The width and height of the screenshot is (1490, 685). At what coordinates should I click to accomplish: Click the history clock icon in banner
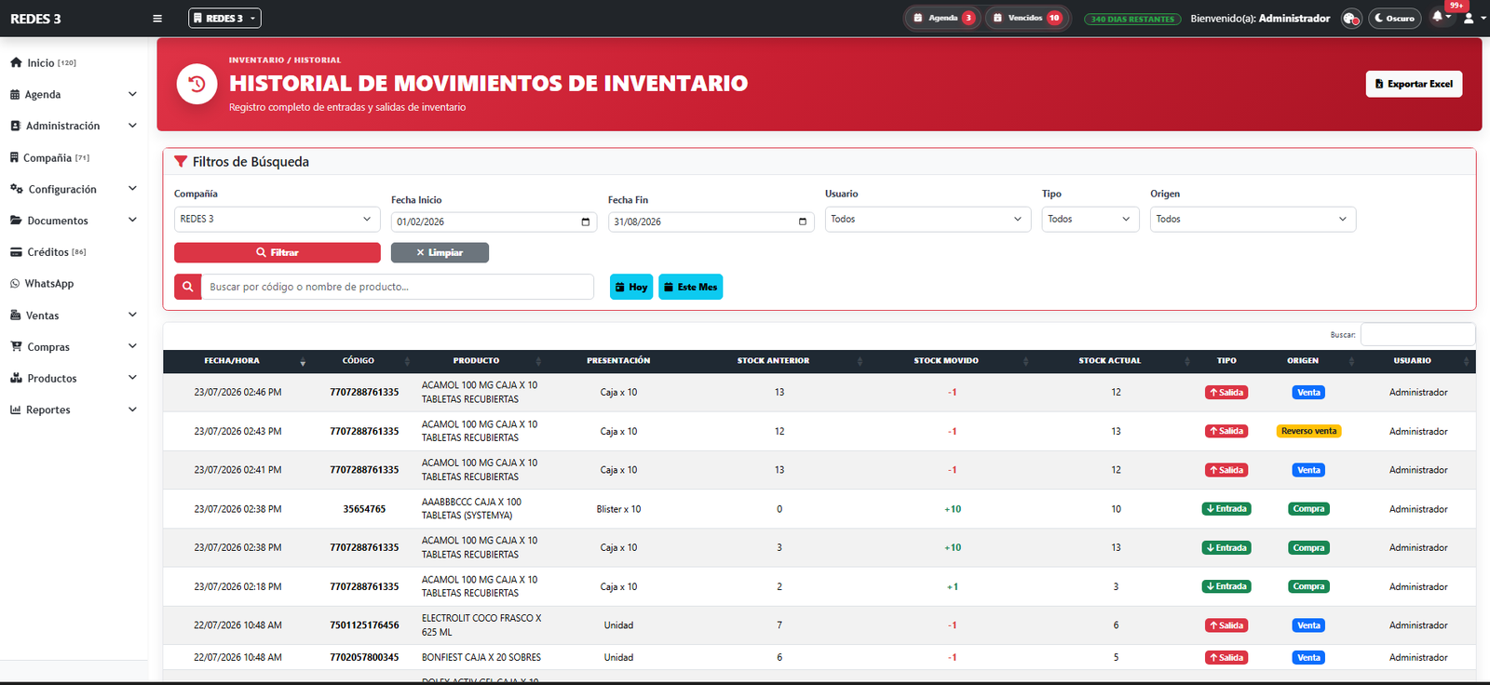pos(197,84)
